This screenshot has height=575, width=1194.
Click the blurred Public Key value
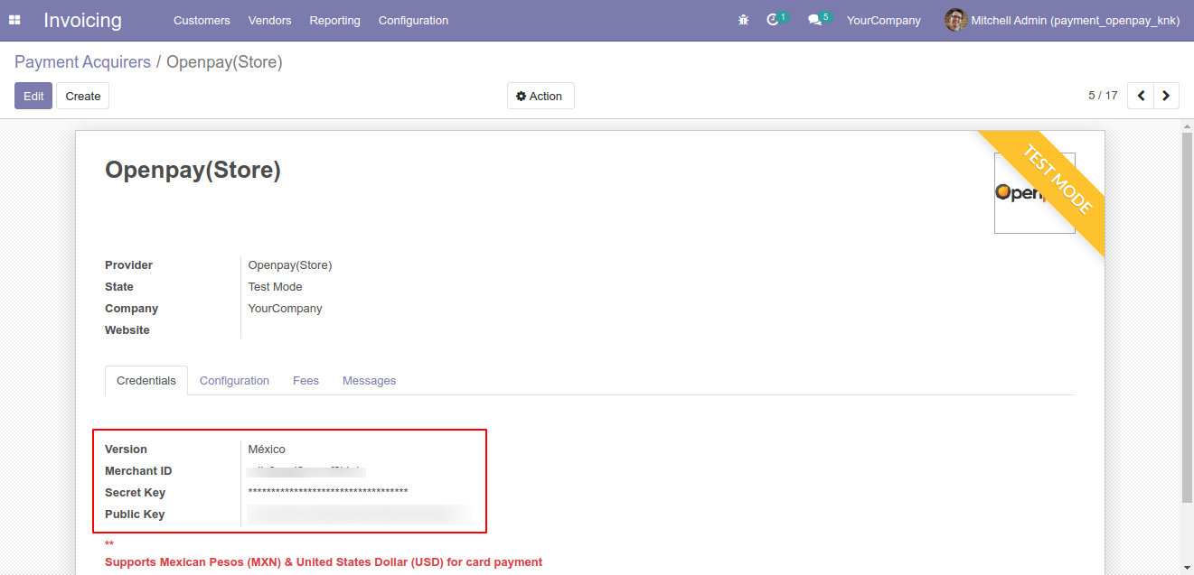[x=360, y=515]
